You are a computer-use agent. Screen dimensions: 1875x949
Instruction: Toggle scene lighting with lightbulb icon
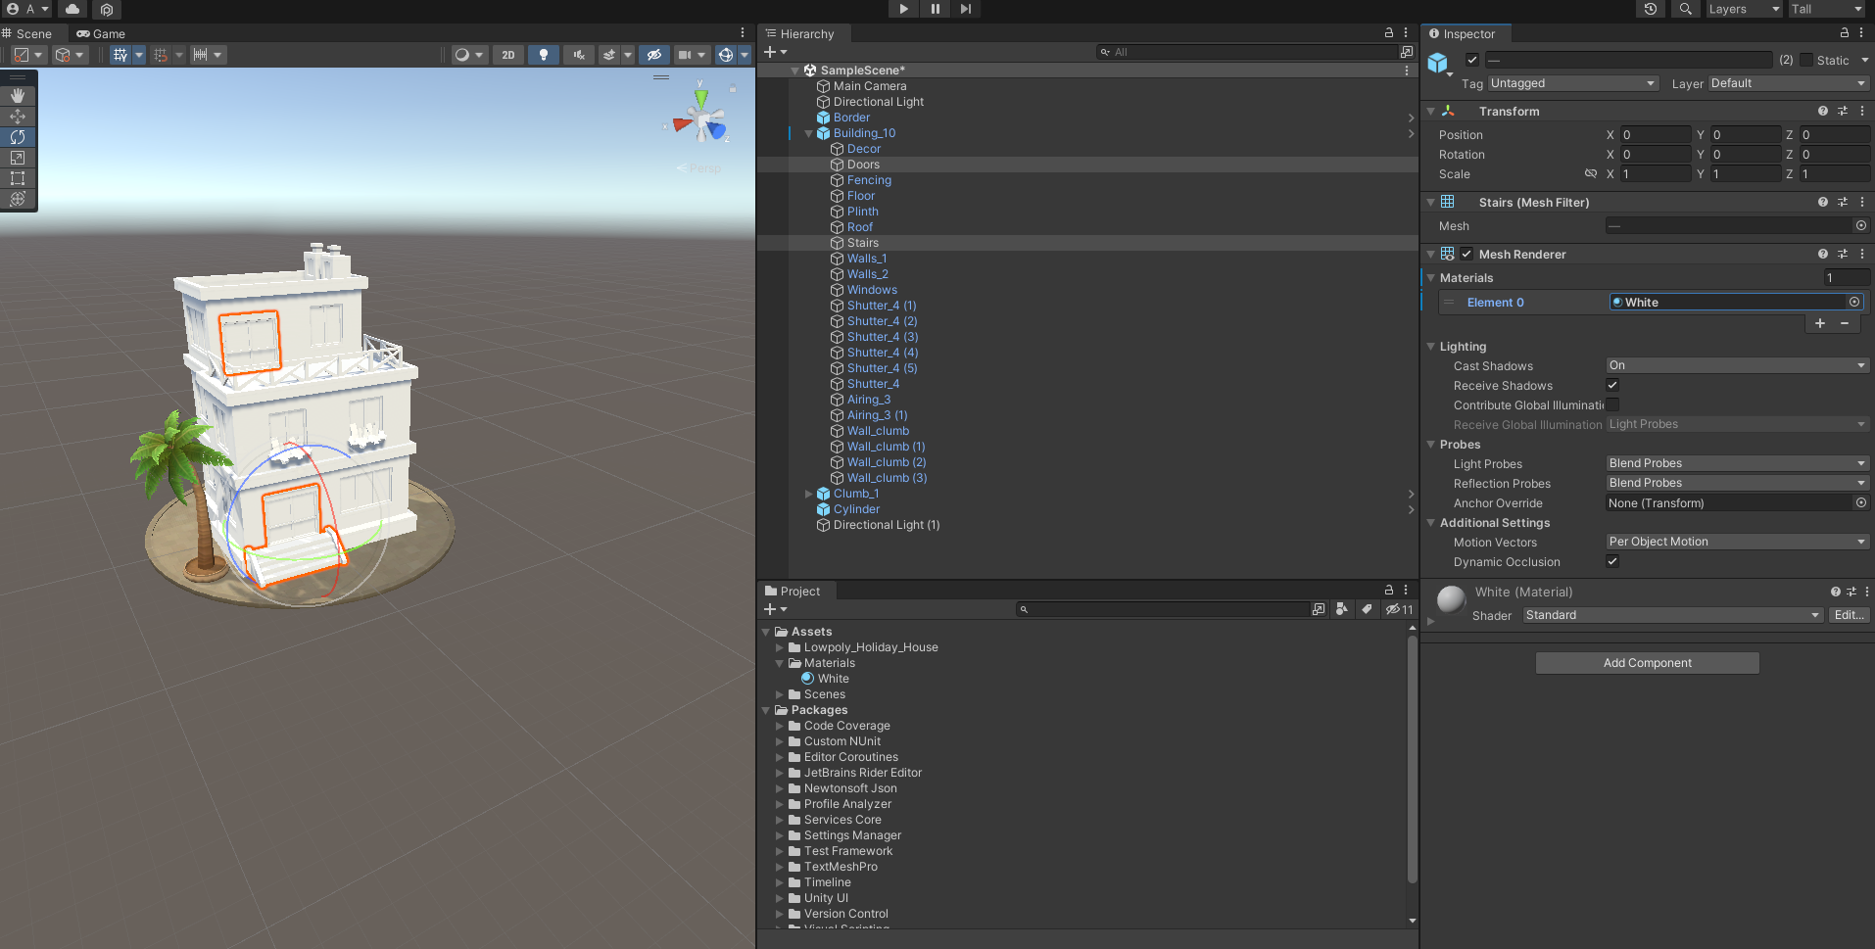pos(544,55)
